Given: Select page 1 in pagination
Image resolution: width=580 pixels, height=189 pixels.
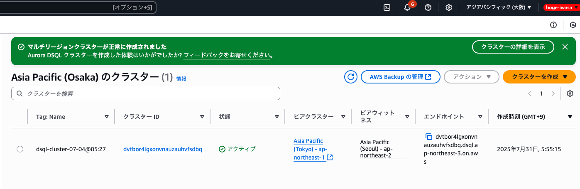Looking at the screenshot, I should coord(541,93).
